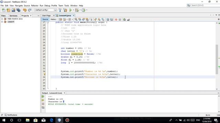Collapse the main method code fold

click(x=48, y=22)
